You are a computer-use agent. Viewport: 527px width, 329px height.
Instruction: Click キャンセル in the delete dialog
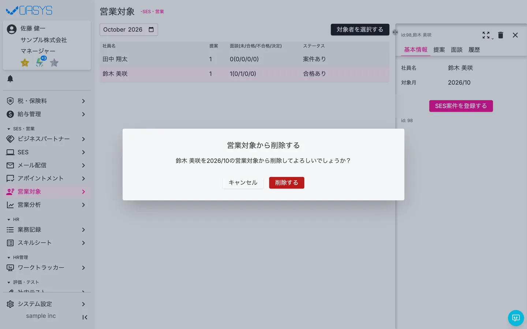243,183
